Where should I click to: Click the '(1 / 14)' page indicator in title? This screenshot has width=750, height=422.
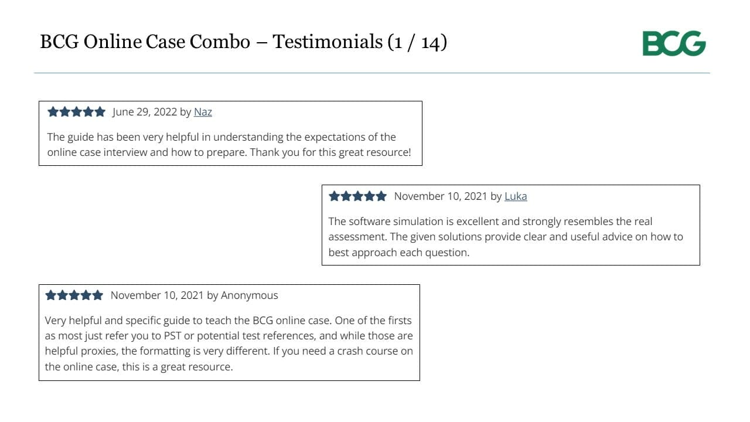(417, 42)
